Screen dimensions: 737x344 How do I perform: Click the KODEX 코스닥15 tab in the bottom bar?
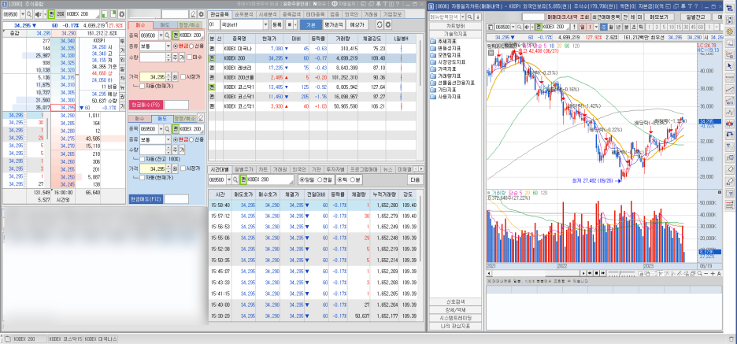66,338
